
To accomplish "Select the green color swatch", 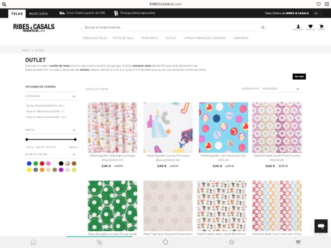I will point(35,164).
